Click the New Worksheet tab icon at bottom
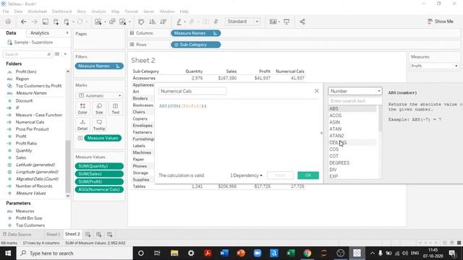 (x=88, y=234)
